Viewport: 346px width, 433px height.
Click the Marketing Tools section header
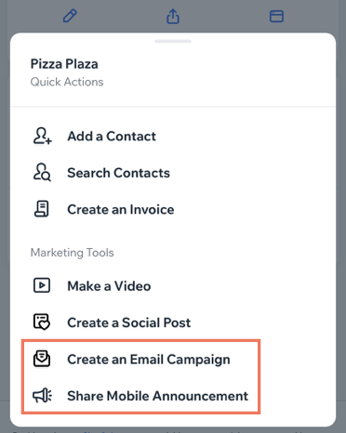pyautogui.click(x=72, y=253)
